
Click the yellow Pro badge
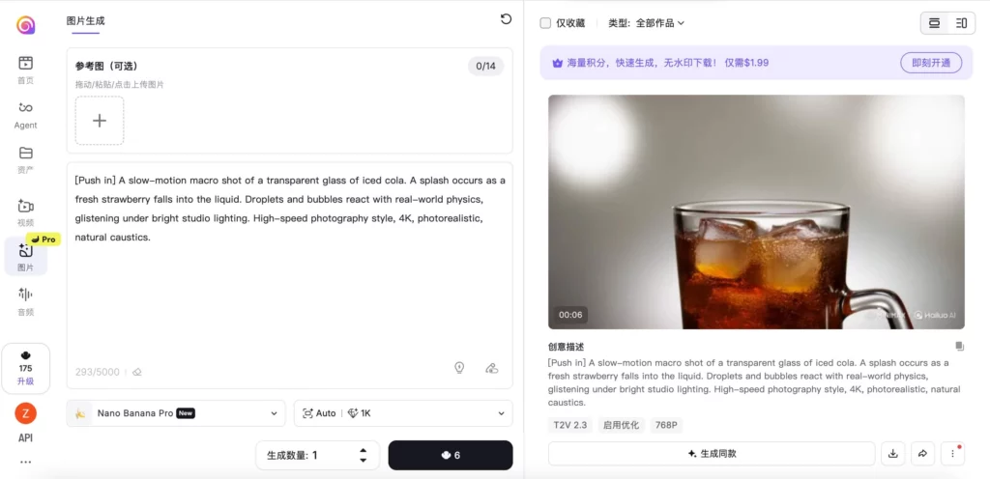(44, 239)
